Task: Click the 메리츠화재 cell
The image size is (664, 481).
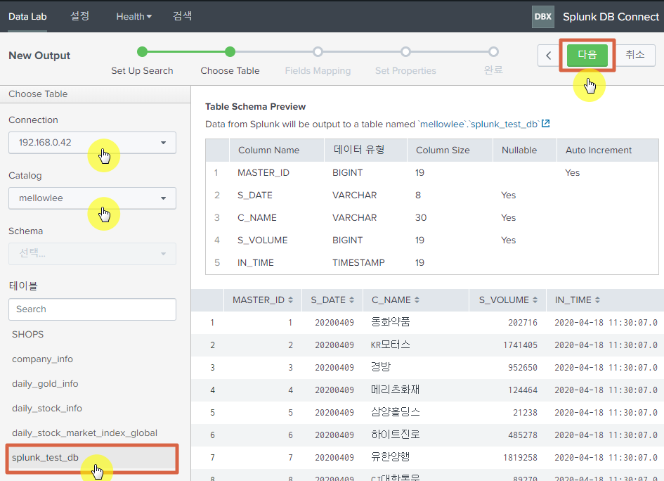Action: [x=395, y=390]
